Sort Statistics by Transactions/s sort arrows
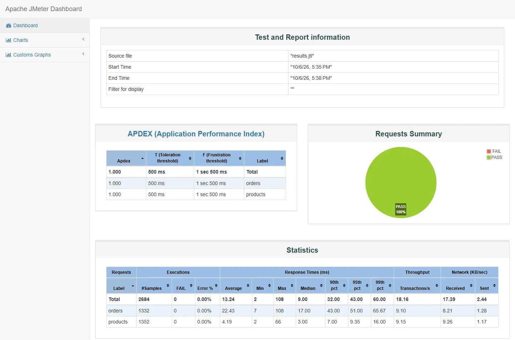Viewport: 515px width, 340px height. [437, 286]
